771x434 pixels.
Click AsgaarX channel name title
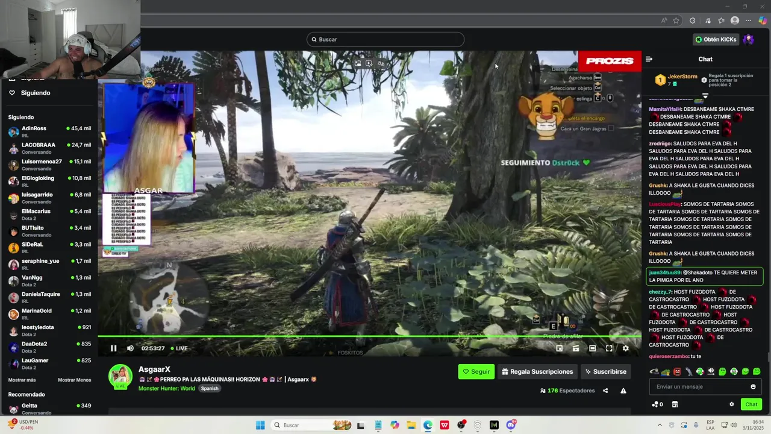tap(154, 370)
